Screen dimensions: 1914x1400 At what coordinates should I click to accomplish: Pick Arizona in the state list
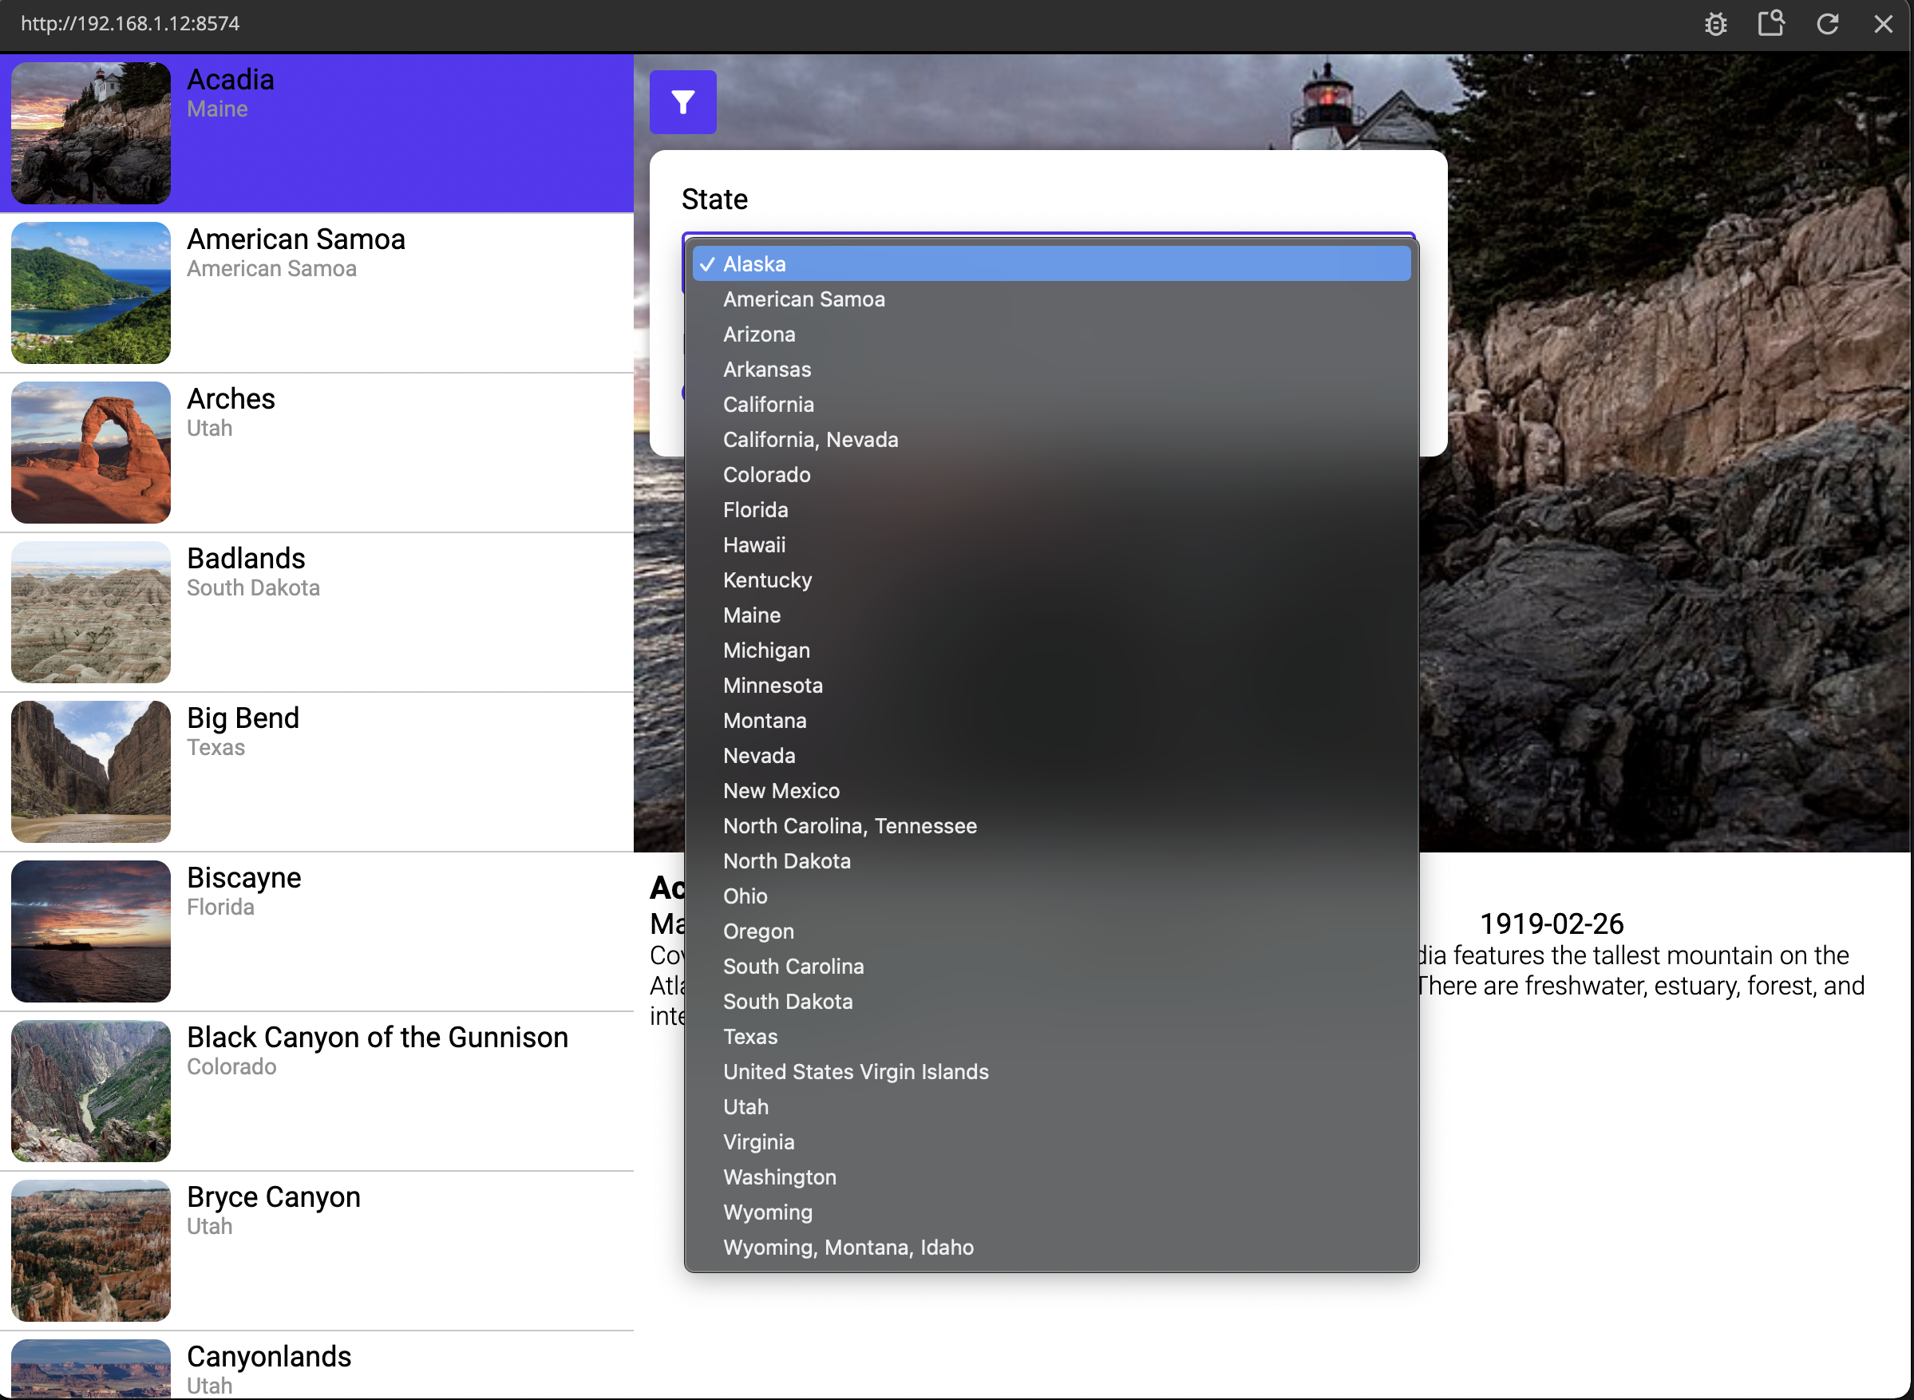click(x=1051, y=334)
